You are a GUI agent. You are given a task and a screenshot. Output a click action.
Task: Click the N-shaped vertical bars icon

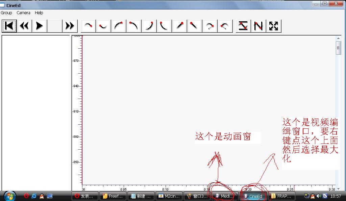[x=258, y=26]
